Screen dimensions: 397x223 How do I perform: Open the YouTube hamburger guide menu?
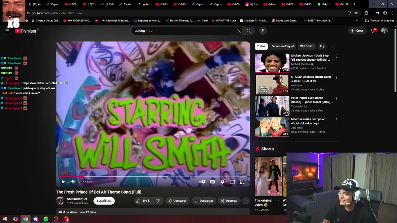pos(7,31)
